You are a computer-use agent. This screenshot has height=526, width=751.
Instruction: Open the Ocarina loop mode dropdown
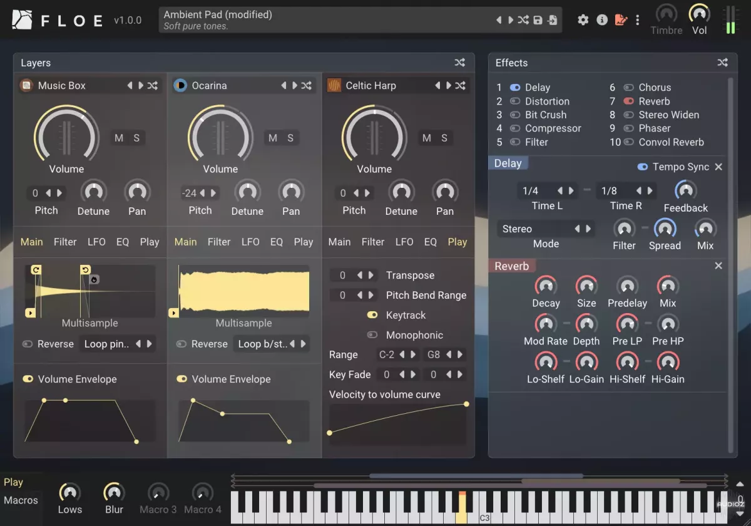click(263, 344)
